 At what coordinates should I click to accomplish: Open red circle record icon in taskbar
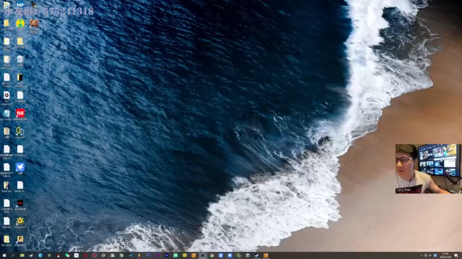pos(94,256)
